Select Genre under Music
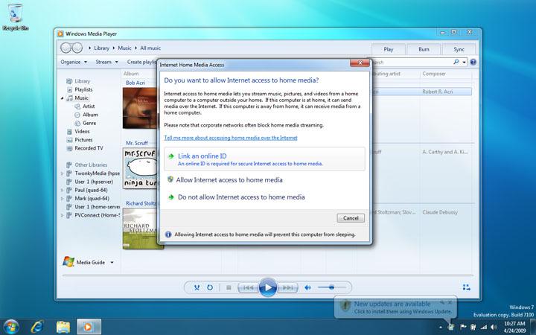 coord(89,123)
